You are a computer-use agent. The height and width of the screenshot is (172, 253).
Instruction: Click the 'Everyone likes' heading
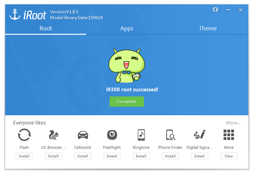[29, 123]
